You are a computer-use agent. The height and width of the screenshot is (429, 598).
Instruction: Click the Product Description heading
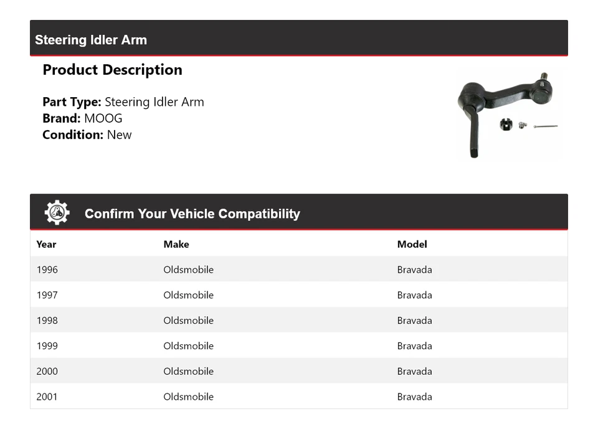click(x=112, y=70)
